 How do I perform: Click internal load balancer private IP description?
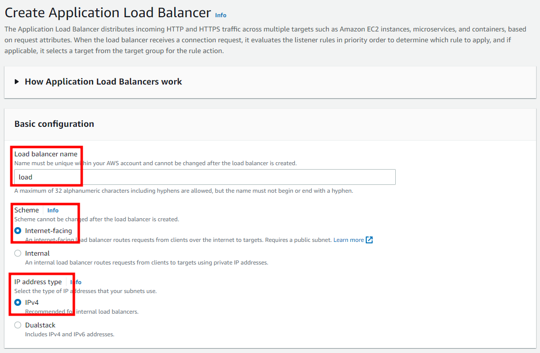coord(146,263)
